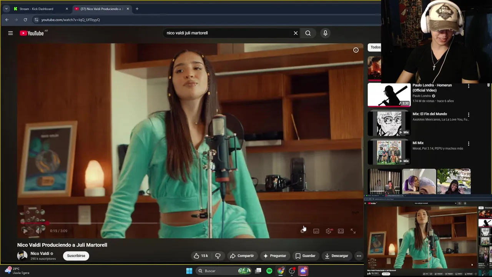Image resolution: width=492 pixels, height=277 pixels.
Task: View site information icon in address bar
Action: 36,20
